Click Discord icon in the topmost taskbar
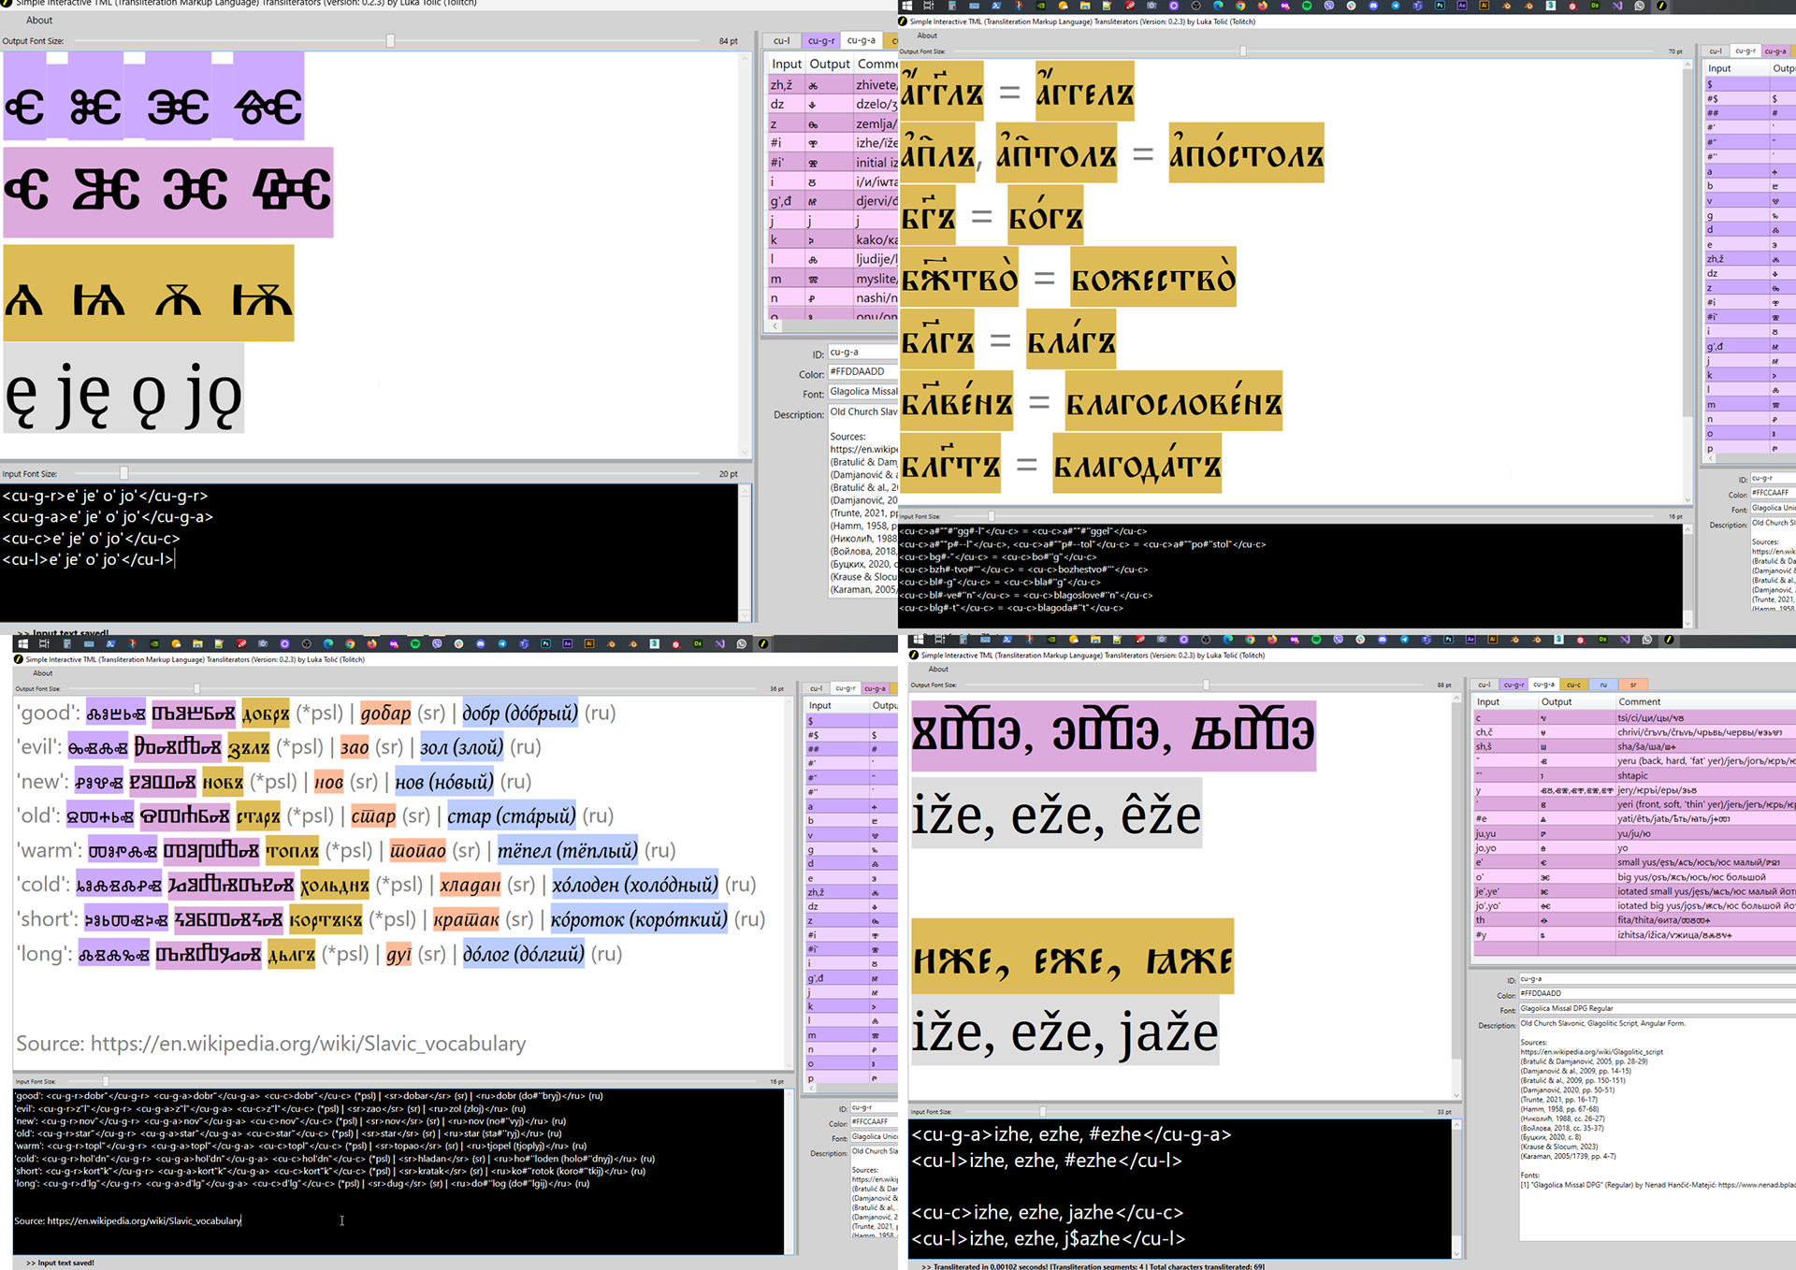The height and width of the screenshot is (1270, 1796). (1373, 6)
